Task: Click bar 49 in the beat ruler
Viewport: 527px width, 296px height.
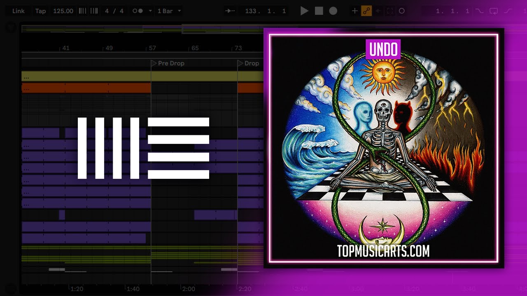Action: tap(109, 48)
